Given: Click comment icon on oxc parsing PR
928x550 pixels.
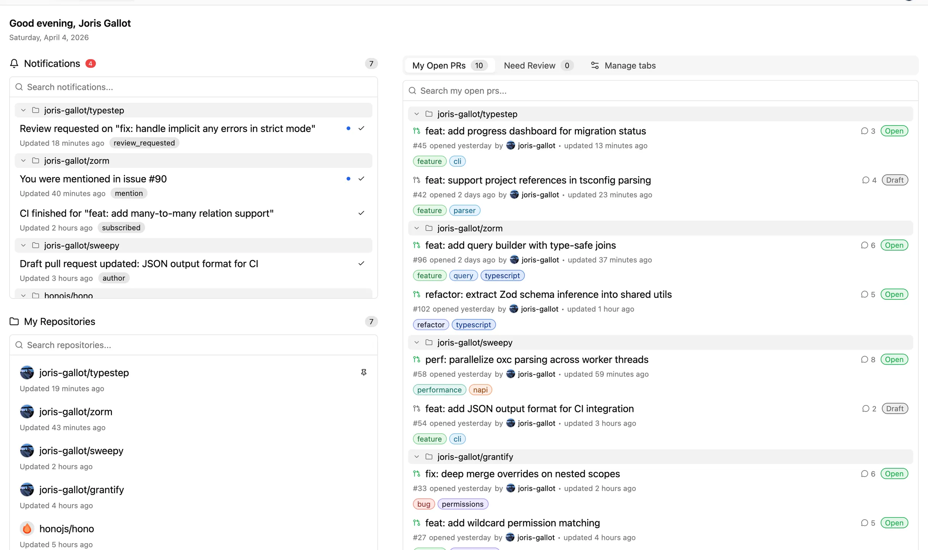Looking at the screenshot, I should [x=864, y=360].
